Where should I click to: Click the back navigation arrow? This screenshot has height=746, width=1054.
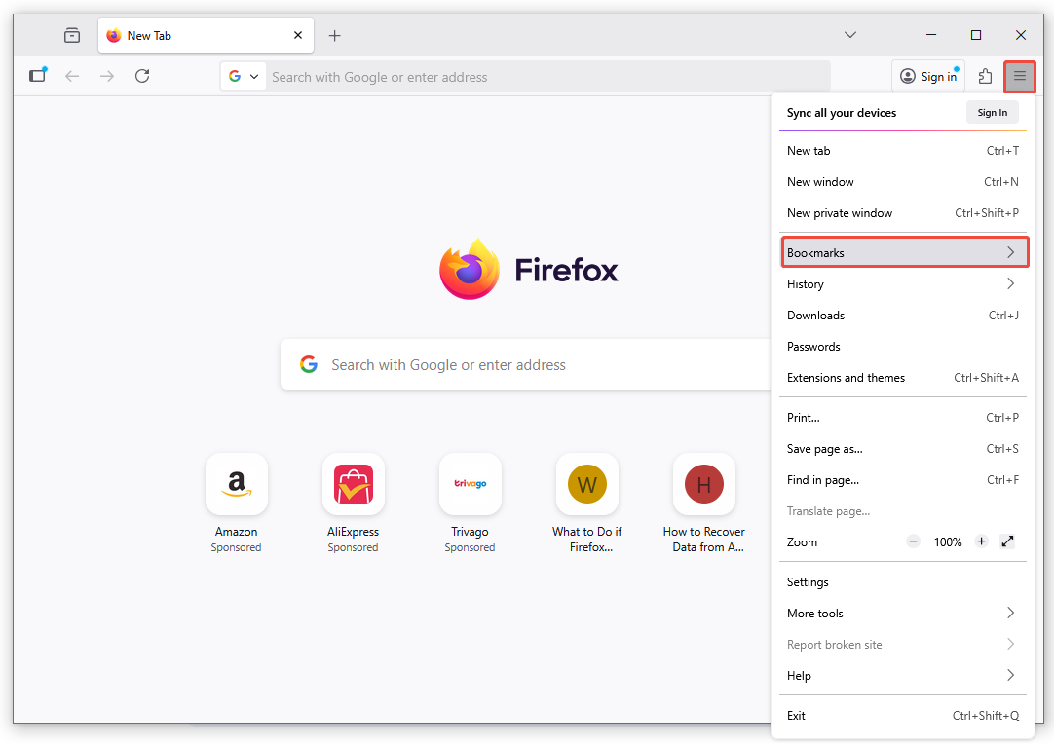[72, 76]
